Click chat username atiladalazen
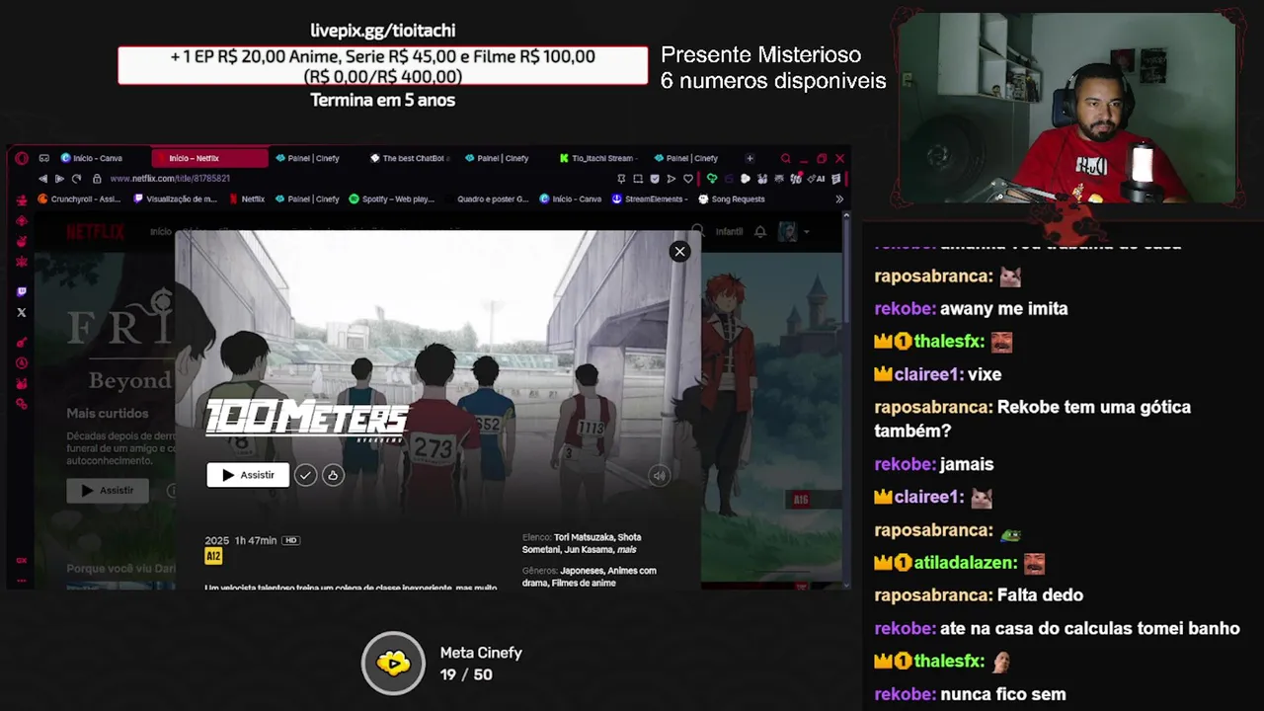Screen dimensions: 1264x711 [x=965, y=563]
